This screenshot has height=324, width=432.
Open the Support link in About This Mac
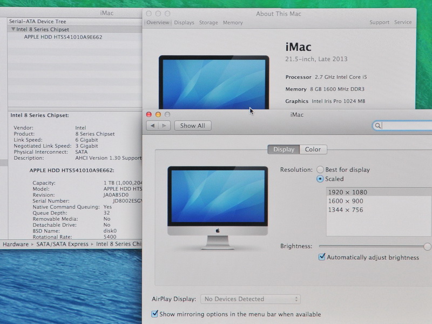380,22
